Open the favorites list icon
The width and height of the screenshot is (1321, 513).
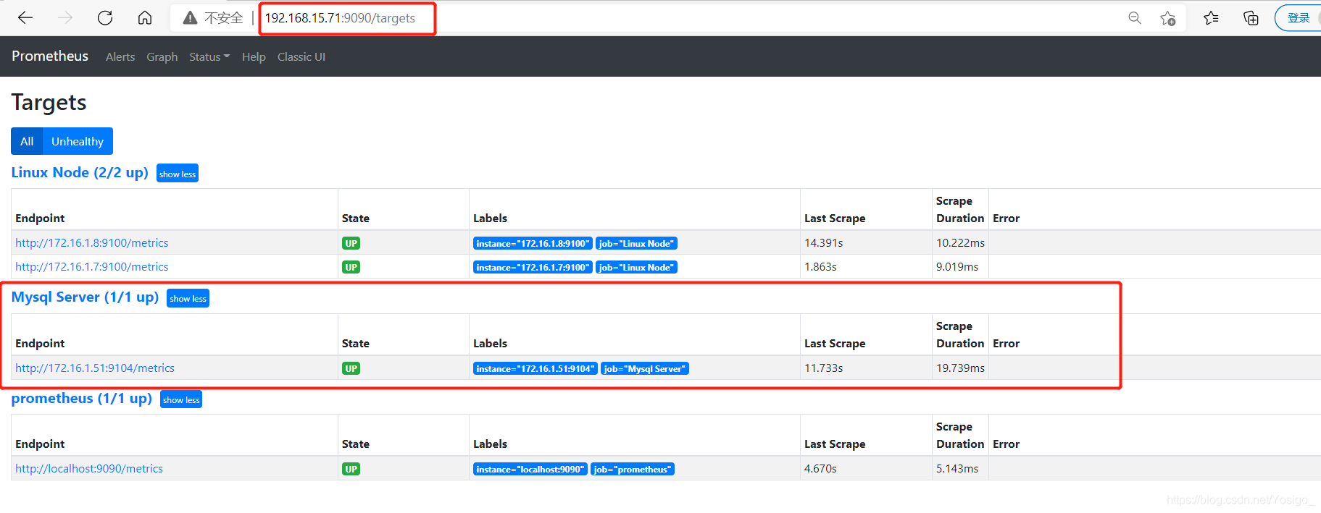click(1211, 18)
